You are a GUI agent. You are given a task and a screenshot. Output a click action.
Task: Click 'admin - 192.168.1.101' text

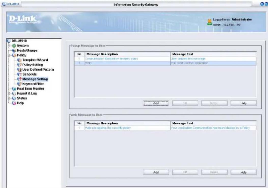tap(227, 25)
